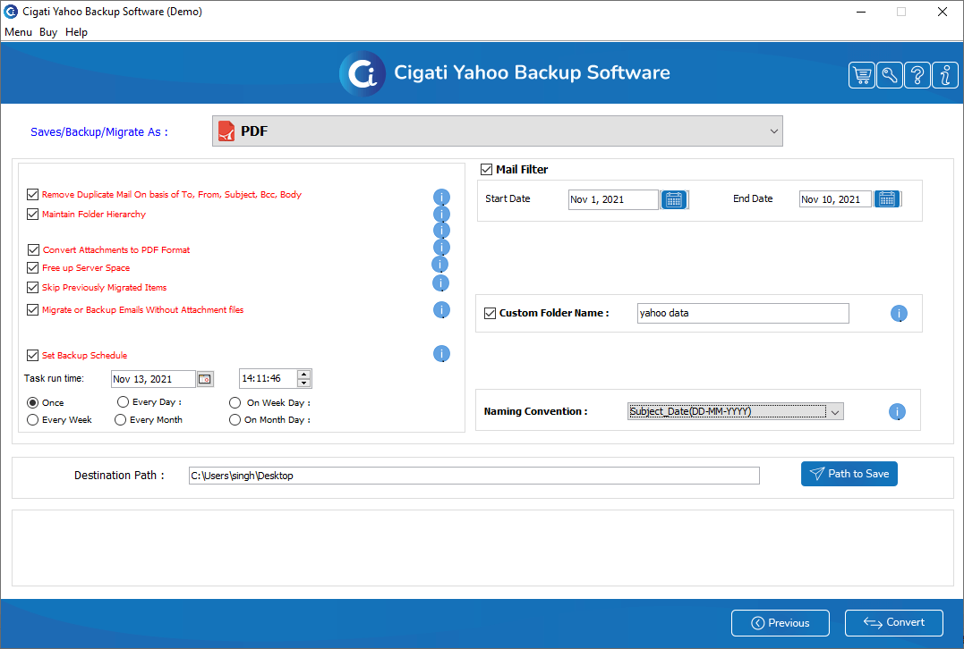
Task: Select the On Month Day option
Action: pos(235,420)
